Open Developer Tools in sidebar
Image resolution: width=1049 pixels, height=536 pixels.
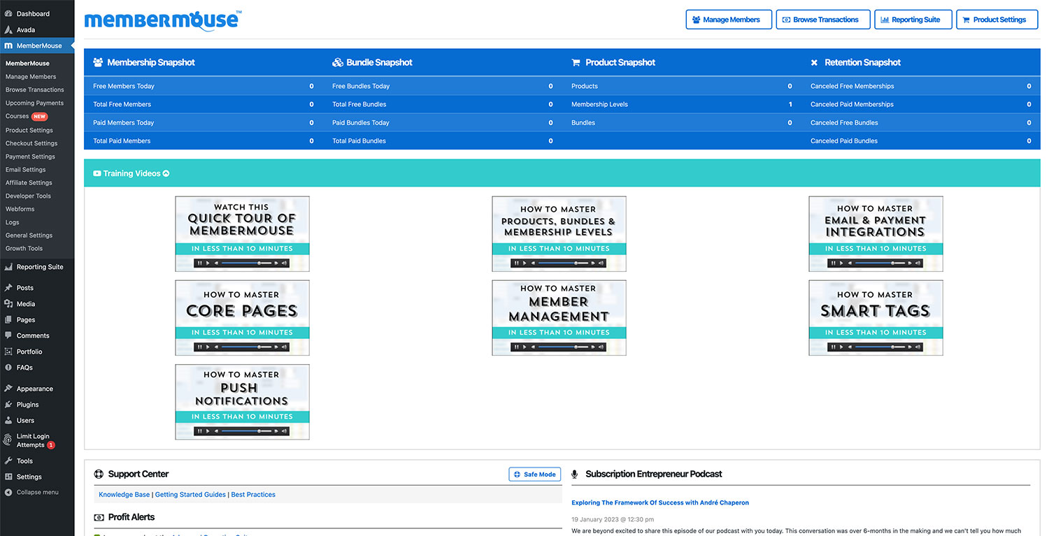click(x=29, y=196)
